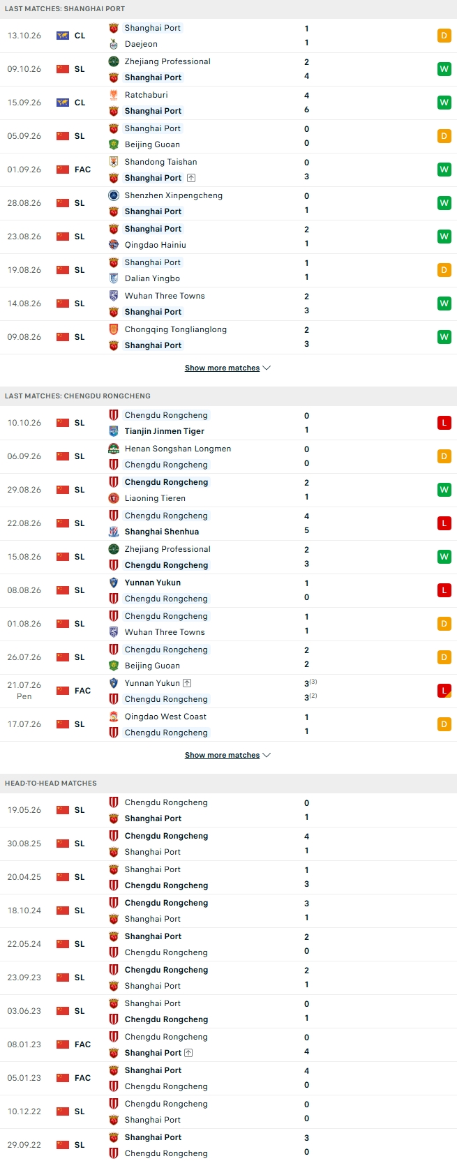Click the Beijing Guoan crest in 05.09.26 match
Screen dimensions: 457x1161
(x=114, y=144)
